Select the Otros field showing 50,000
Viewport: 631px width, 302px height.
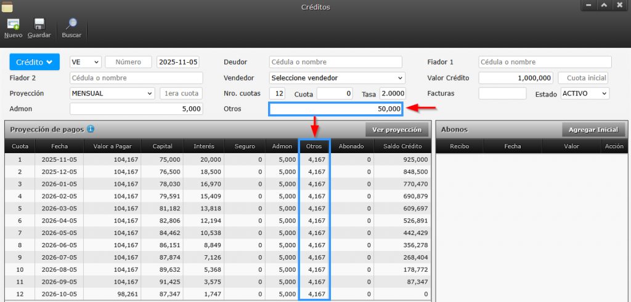(x=335, y=109)
